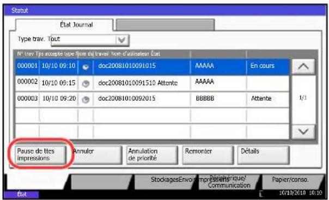Click user name BBBBB

tap(205, 98)
